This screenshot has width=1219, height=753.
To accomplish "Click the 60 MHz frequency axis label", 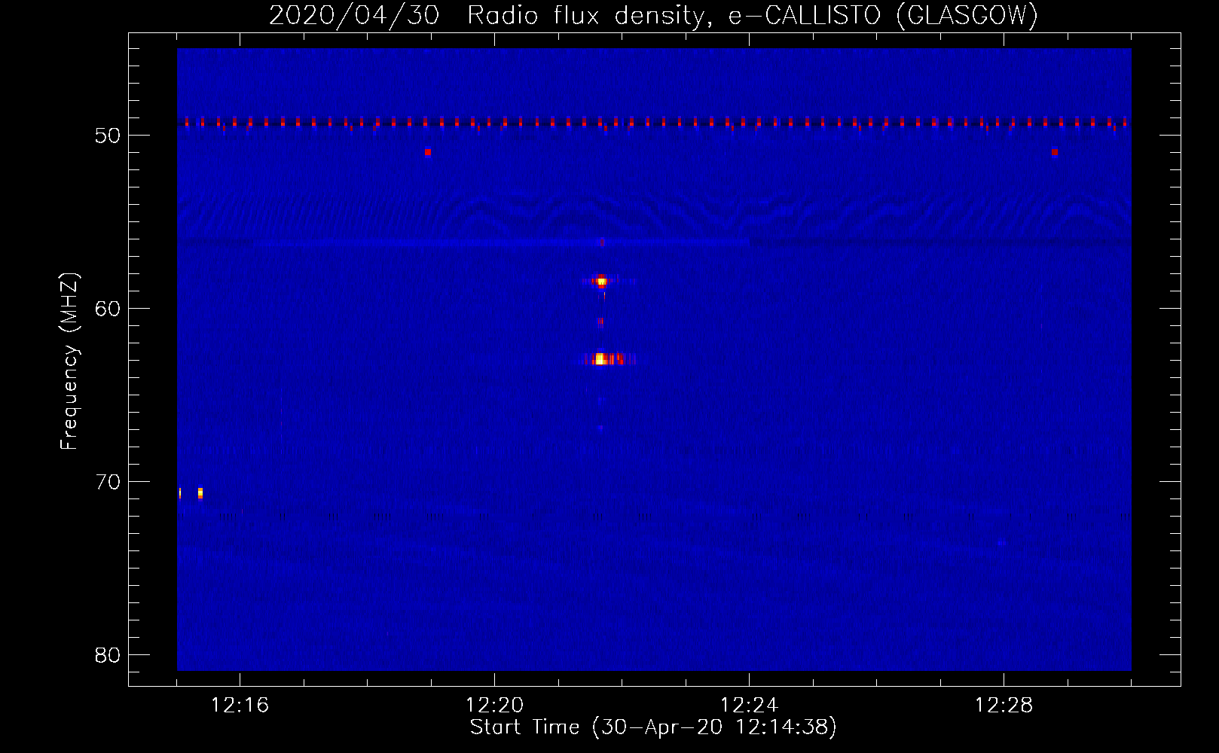I will [108, 309].
